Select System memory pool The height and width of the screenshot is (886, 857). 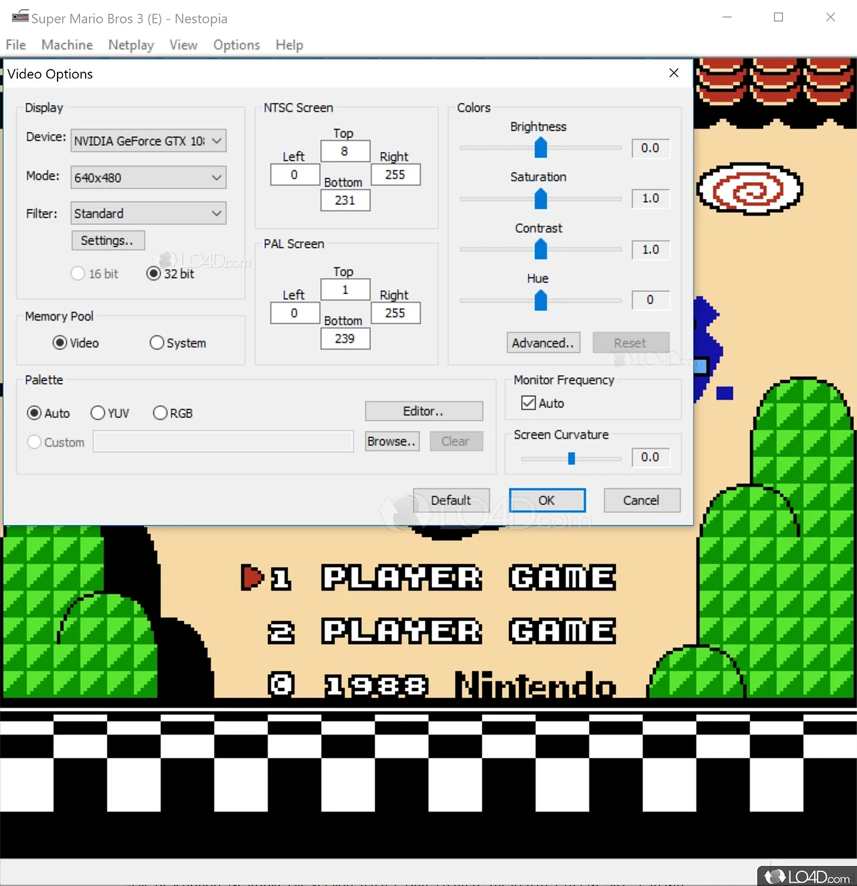[x=178, y=343]
